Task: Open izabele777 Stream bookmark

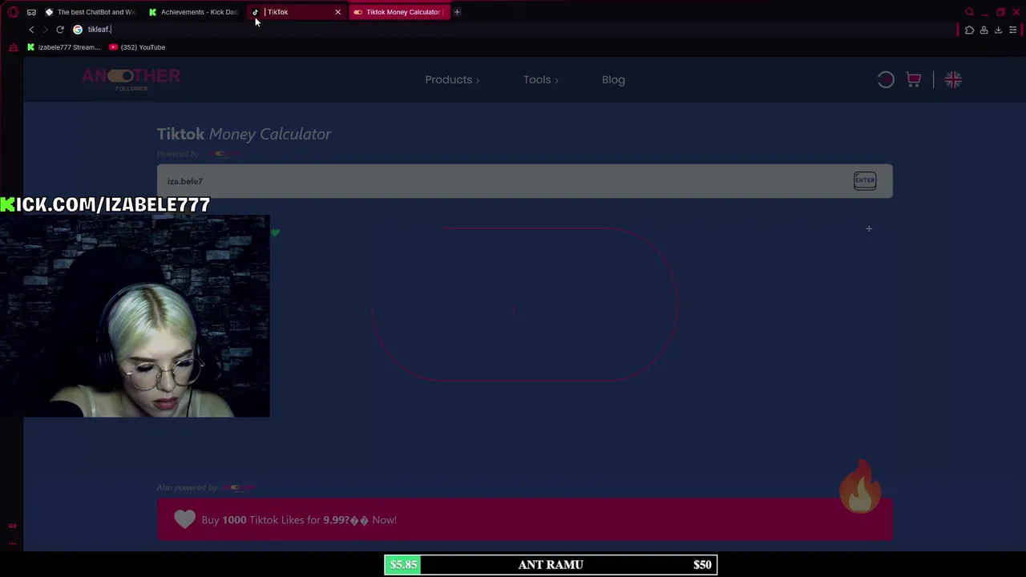Action: pos(63,47)
